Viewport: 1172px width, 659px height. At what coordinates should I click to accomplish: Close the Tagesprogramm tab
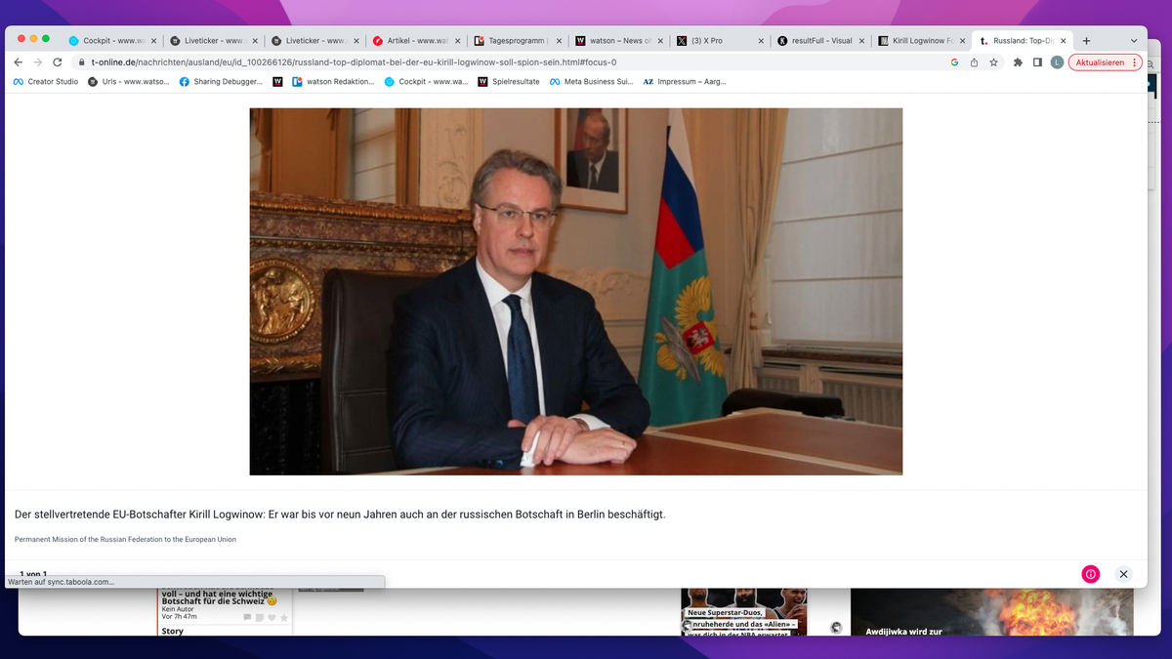tap(560, 41)
